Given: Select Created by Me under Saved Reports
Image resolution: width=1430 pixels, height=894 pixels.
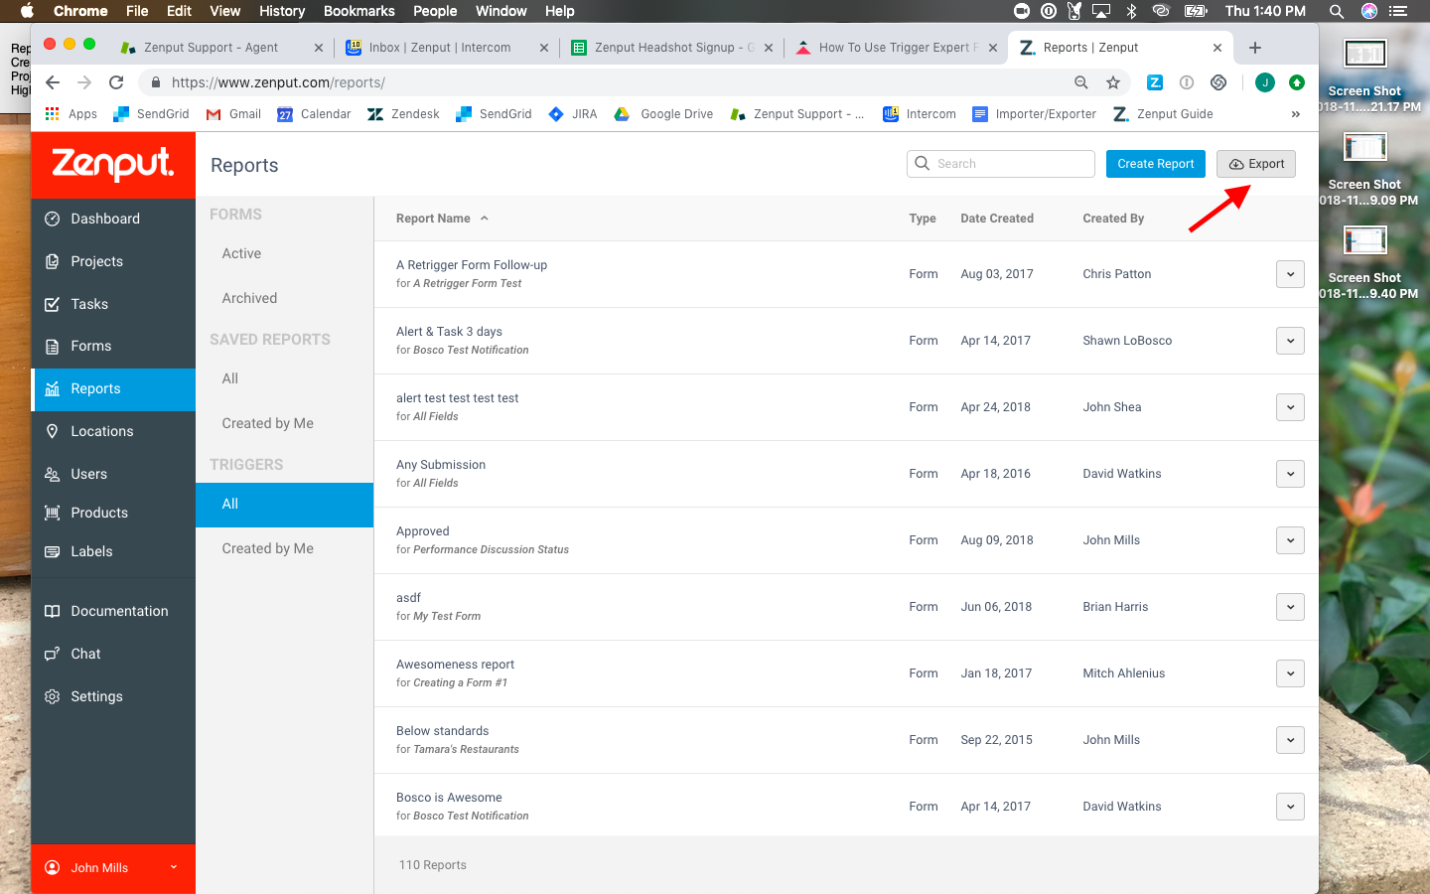Looking at the screenshot, I should click(x=284, y=423).
